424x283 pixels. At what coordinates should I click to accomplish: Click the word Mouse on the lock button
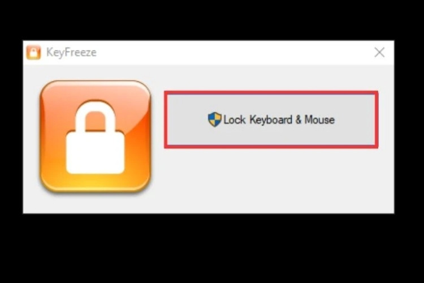(319, 119)
